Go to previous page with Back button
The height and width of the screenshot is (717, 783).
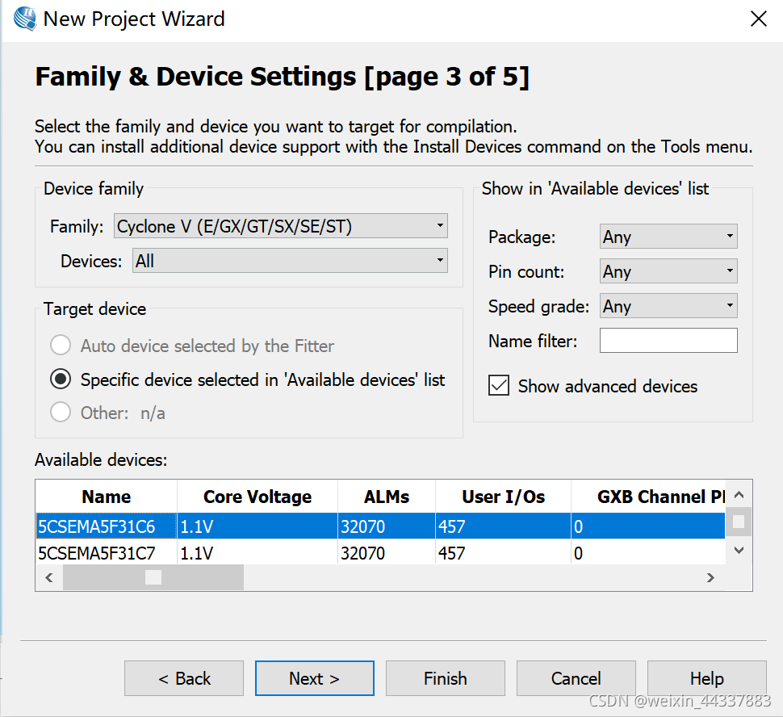point(184,678)
